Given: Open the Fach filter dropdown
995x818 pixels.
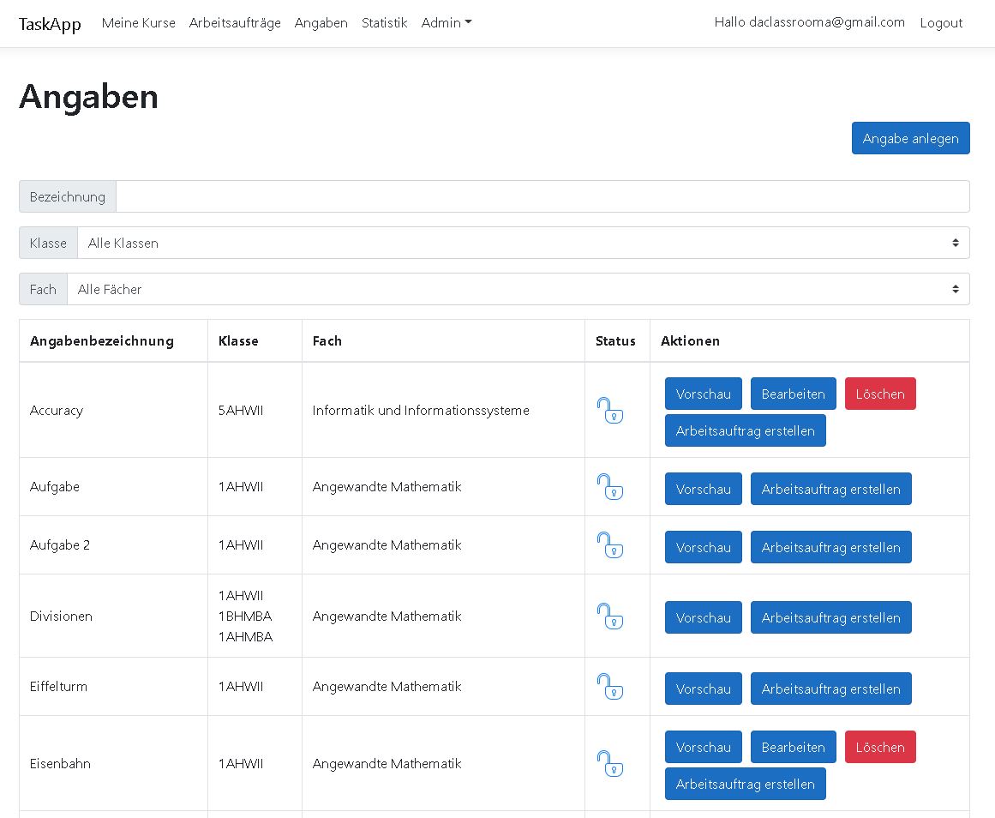Looking at the screenshot, I should (518, 289).
